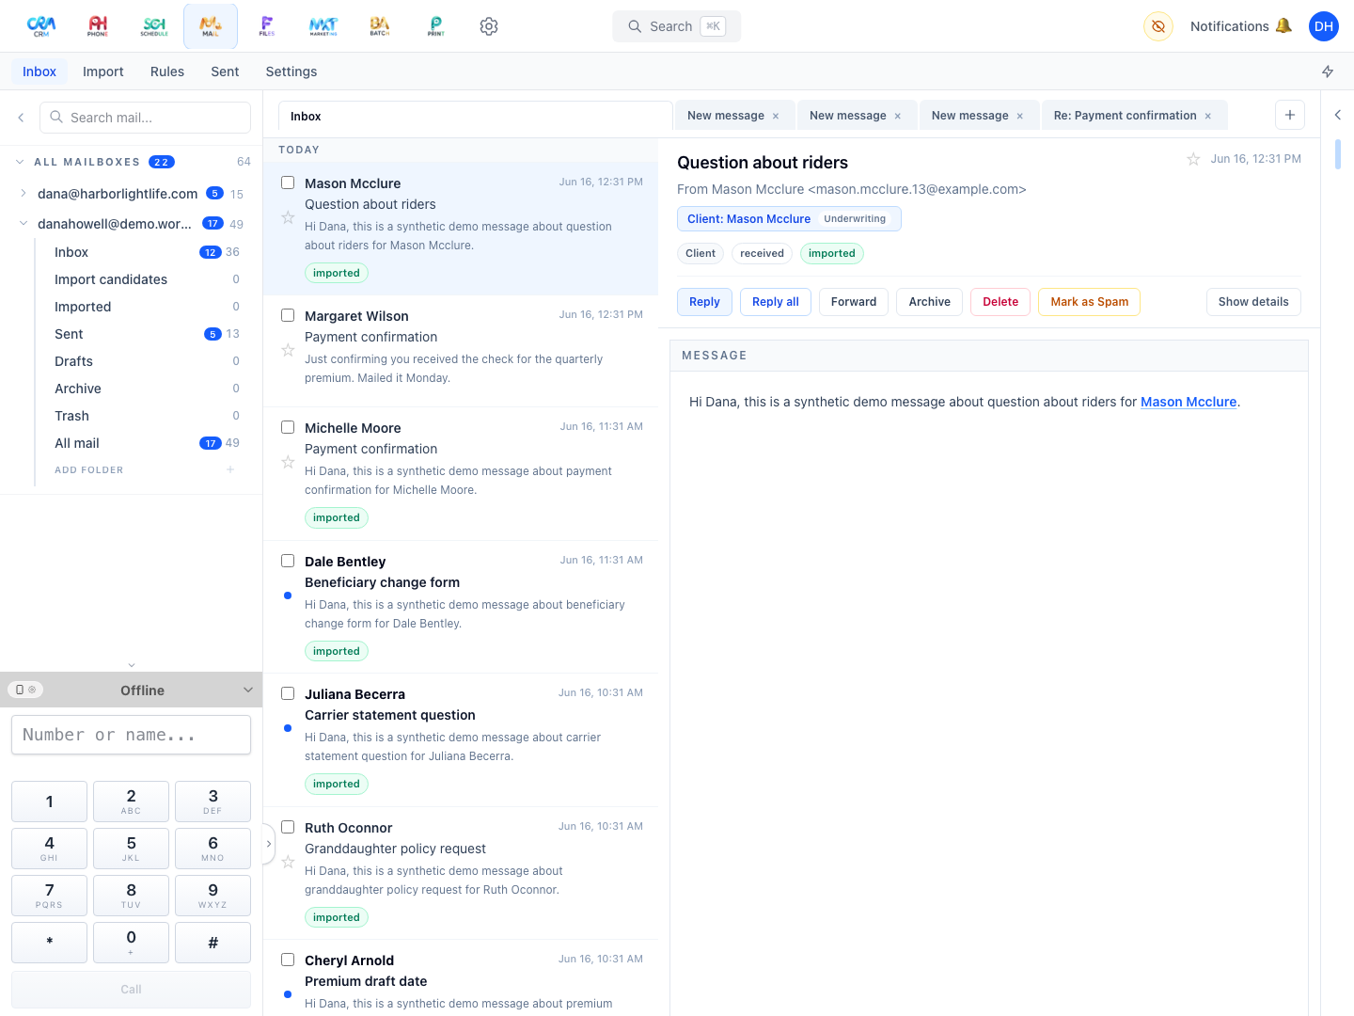Open the Import menu tab

coord(103,71)
